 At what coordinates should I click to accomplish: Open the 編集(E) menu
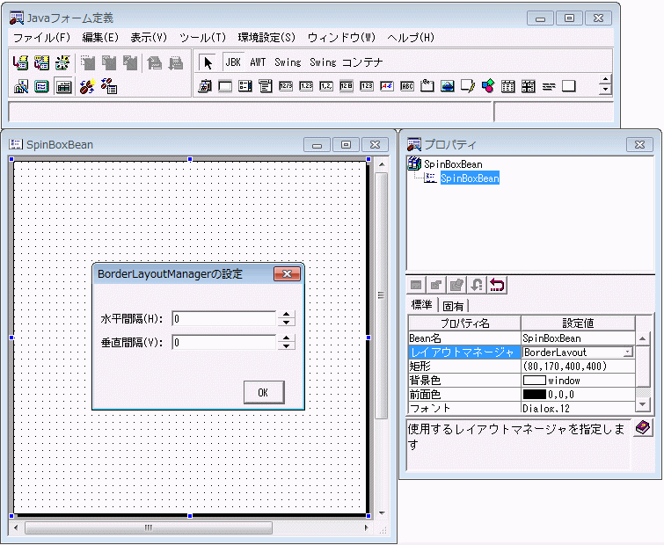[100, 38]
